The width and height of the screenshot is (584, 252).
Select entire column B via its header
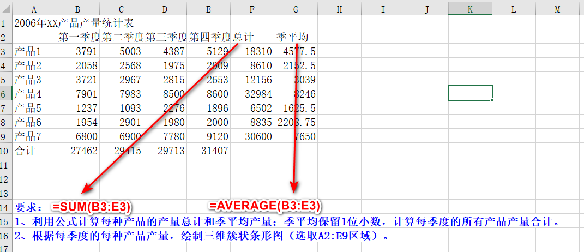tap(77, 8)
